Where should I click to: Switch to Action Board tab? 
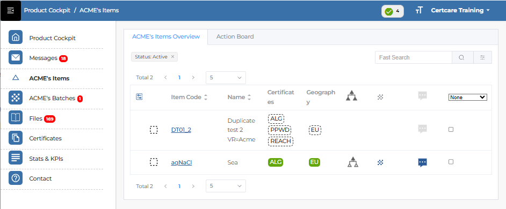(x=235, y=37)
